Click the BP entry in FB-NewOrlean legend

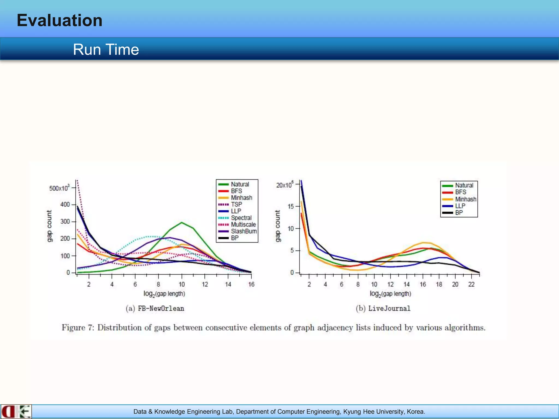pos(228,238)
